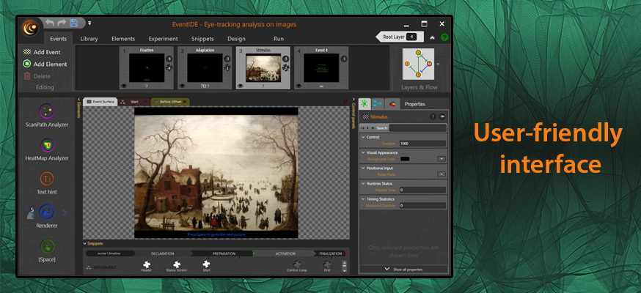This screenshot has height=293, width=641.
Task: Click the Delete button in Editing
Action: (x=37, y=76)
